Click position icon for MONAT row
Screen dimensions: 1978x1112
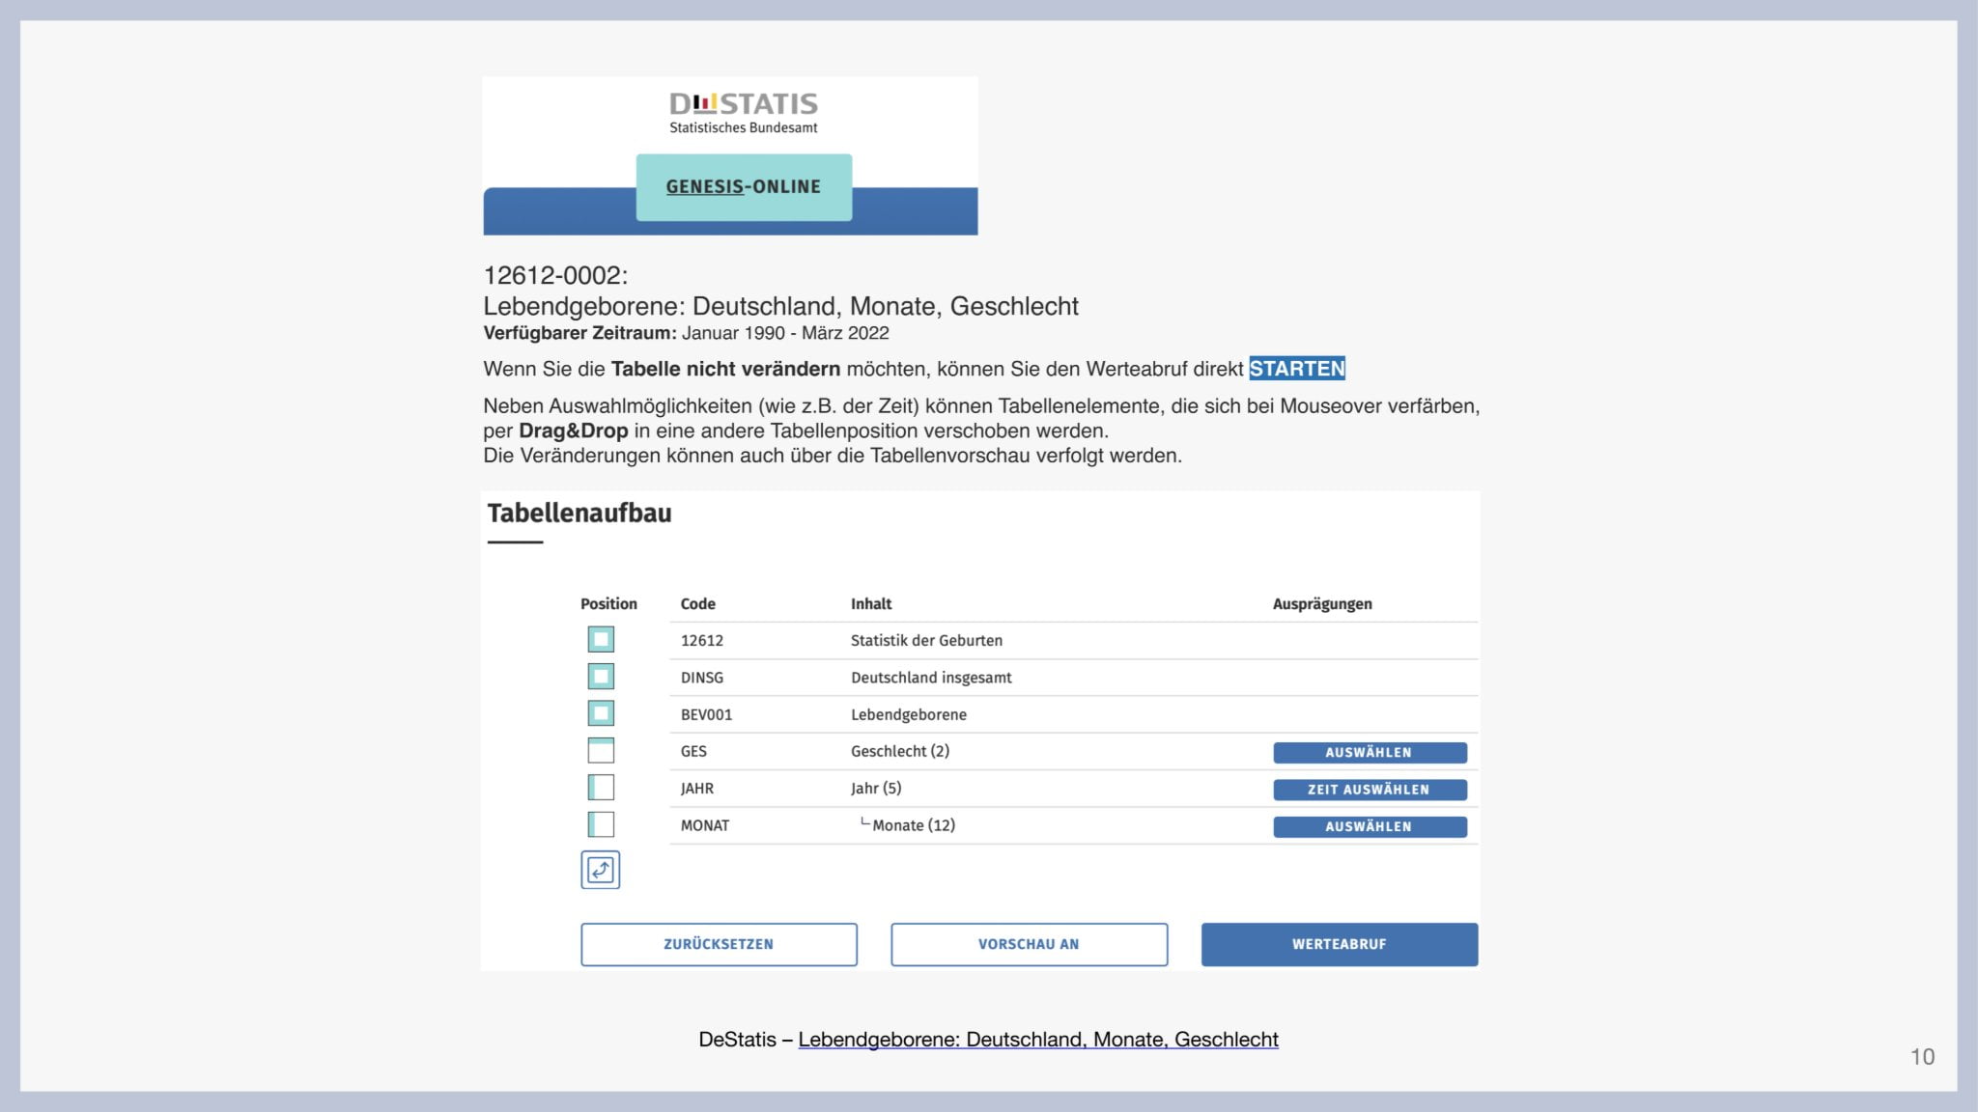[601, 824]
